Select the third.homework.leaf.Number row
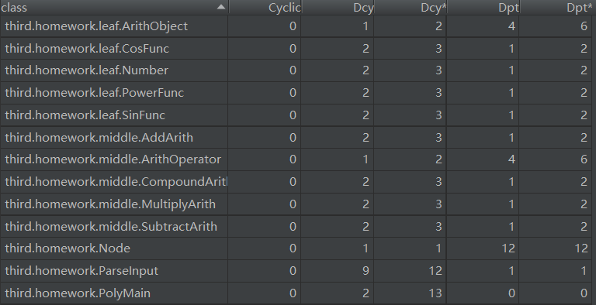Screen dimensions: 596x305 tap(296, 70)
